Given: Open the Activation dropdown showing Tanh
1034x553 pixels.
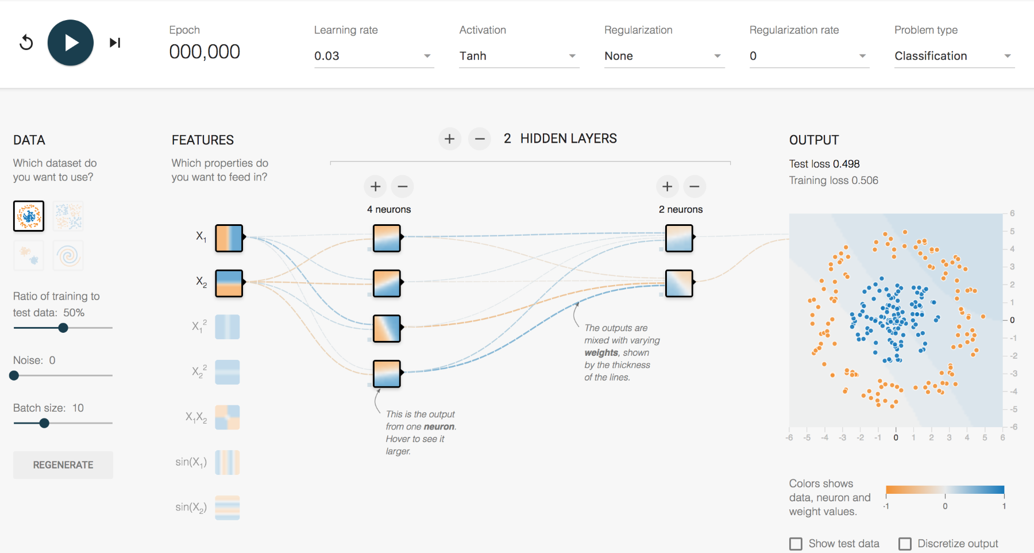Looking at the screenshot, I should 519,56.
